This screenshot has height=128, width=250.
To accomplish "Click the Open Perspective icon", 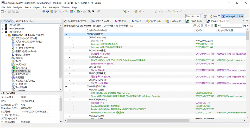I will tap(205, 16).
